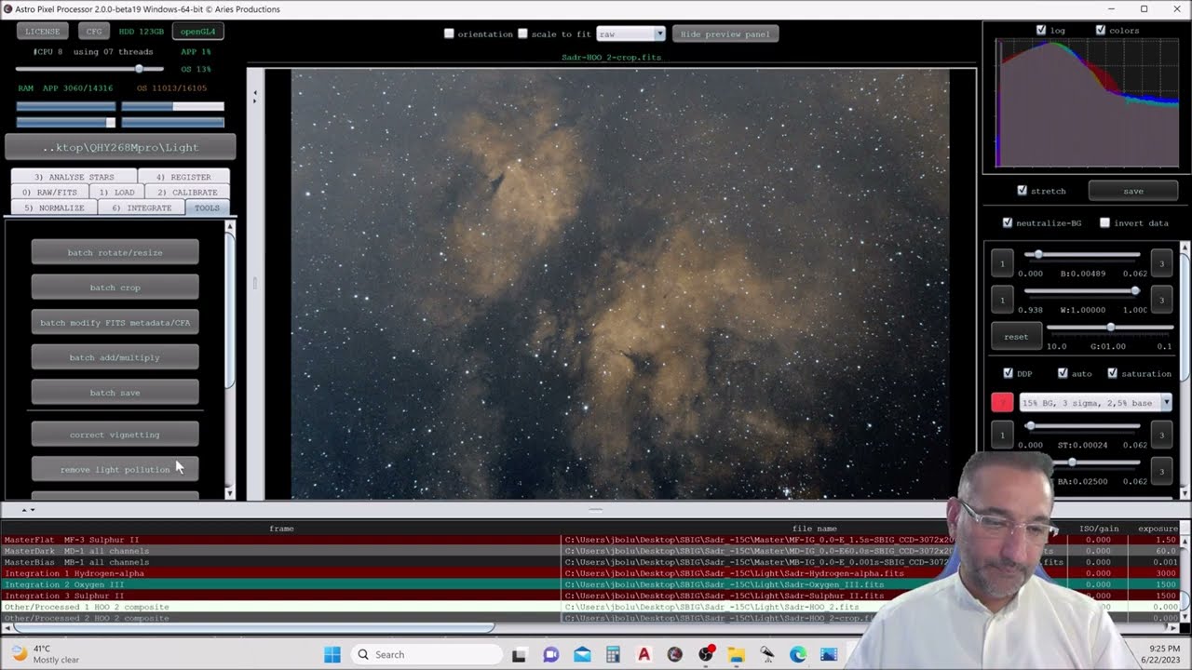1192x670 pixels.
Task: Click the working directory button QHY268Mpro\Light
Action: coord(121,147)
